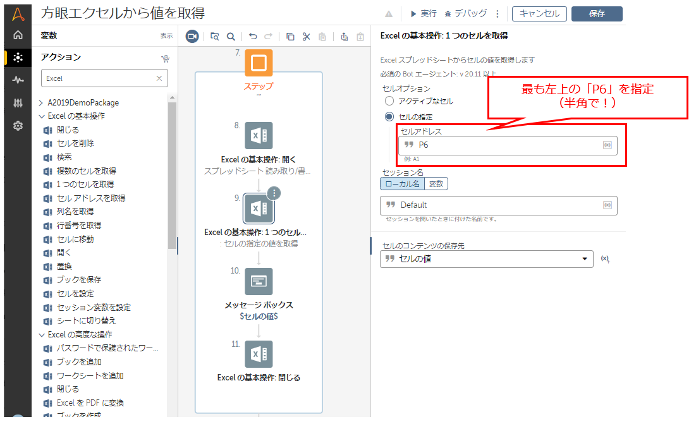Click 表示 to show variables
The height and width of the screenshot is (424, 696).
pos(166,35)
